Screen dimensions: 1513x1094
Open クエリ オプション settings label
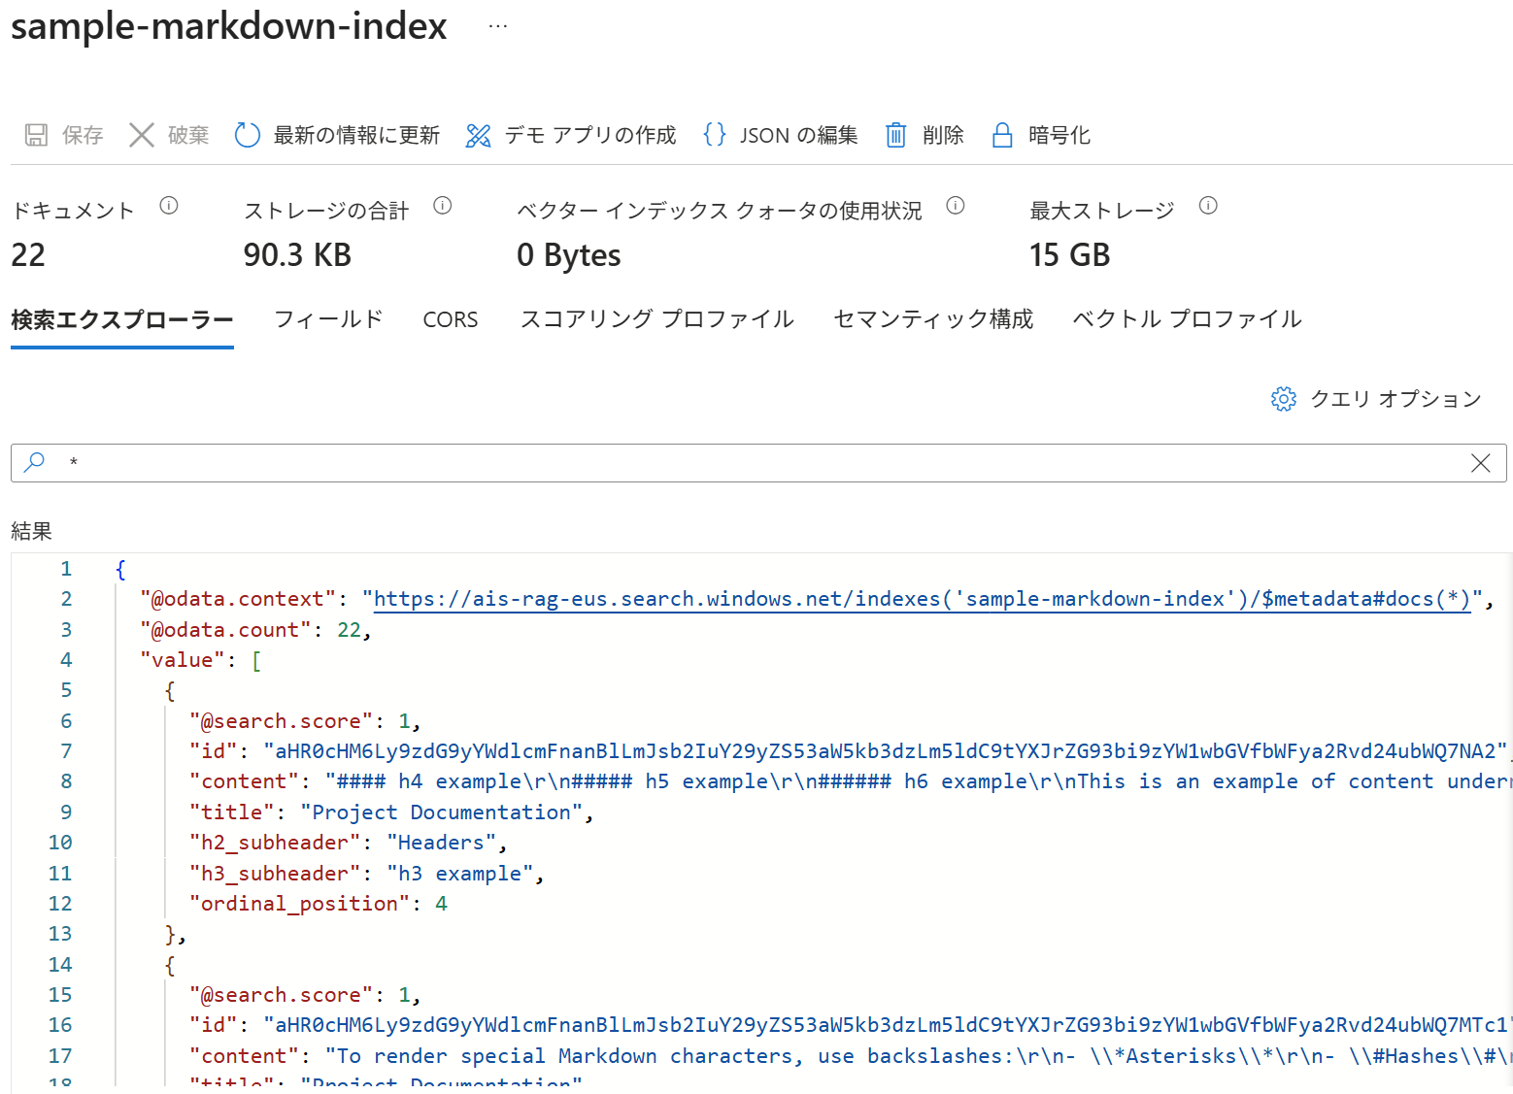point(1395,399)
